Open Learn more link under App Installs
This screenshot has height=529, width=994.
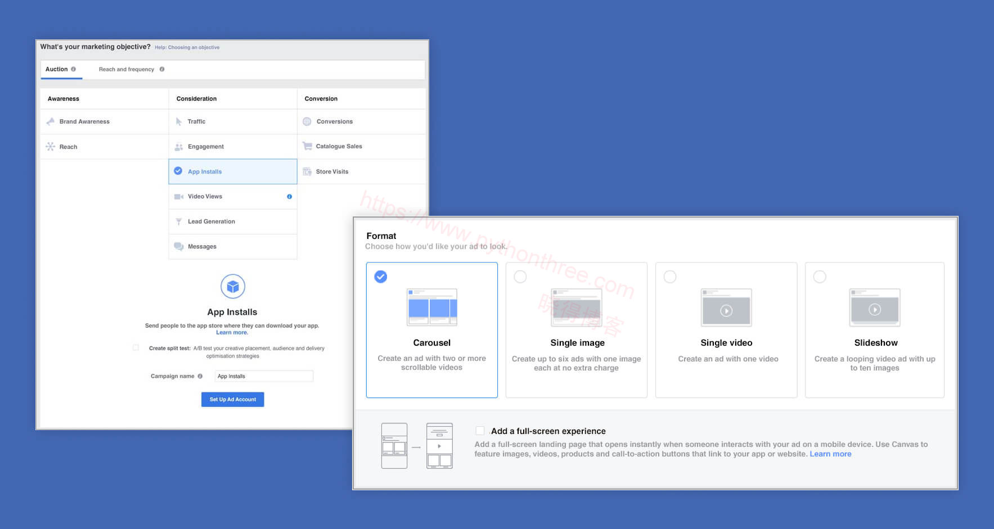tap(232, 332)
